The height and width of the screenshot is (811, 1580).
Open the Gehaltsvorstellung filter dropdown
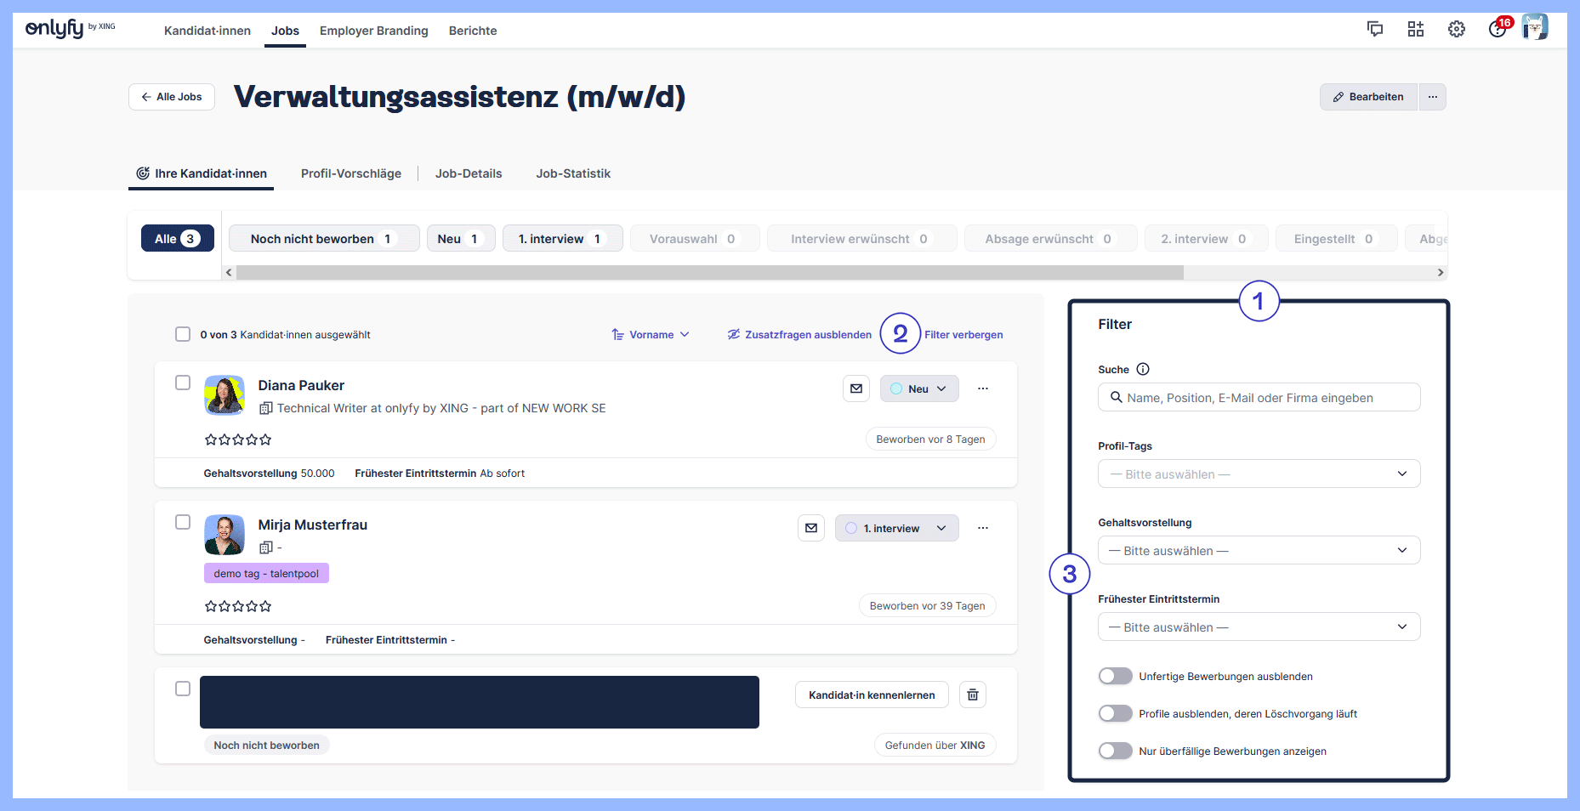click(1259, 550)
